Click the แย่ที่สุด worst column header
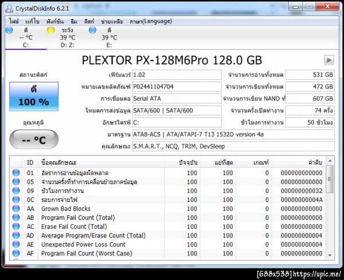 (x=218, y=162)
